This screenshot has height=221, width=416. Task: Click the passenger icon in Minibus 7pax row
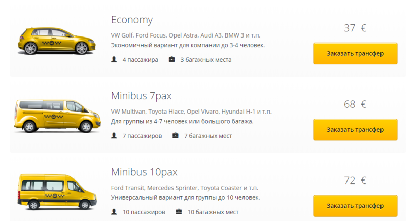coord(114,136)
